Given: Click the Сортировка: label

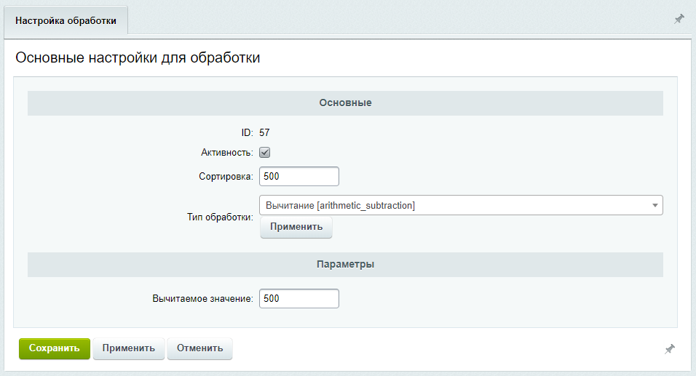Looking at the screenshot, I should click(x=226, y=177).
